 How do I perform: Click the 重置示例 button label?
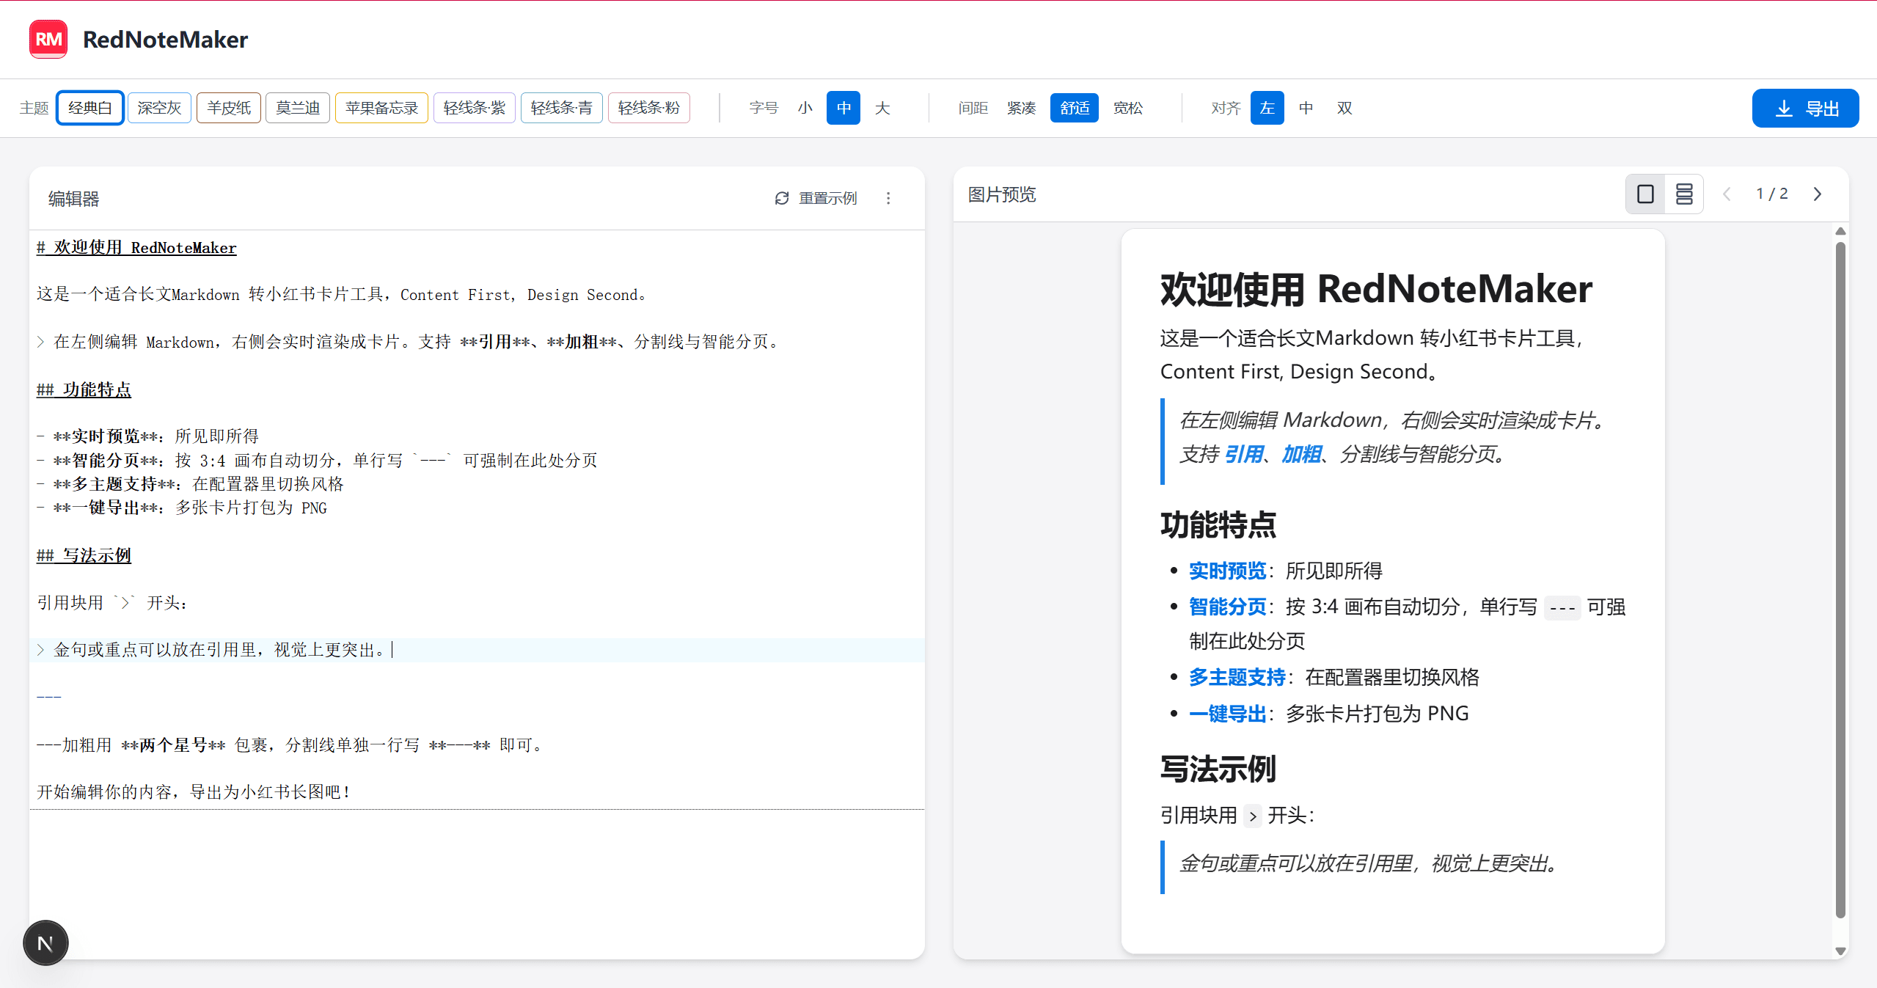pos(828,198)
